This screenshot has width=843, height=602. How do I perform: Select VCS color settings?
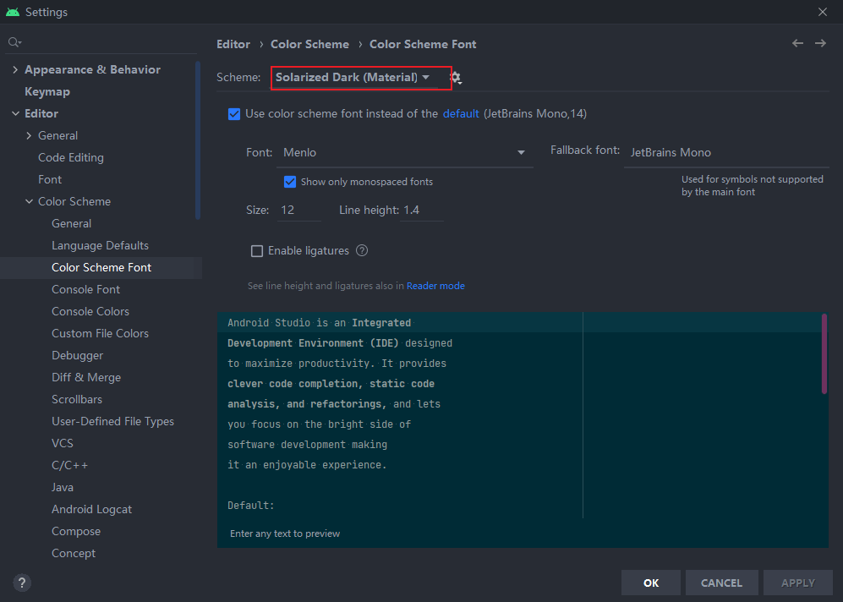(63, 443)
